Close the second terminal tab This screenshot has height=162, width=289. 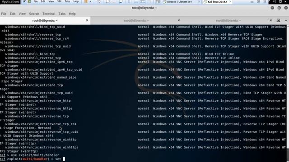coord(179,20)
